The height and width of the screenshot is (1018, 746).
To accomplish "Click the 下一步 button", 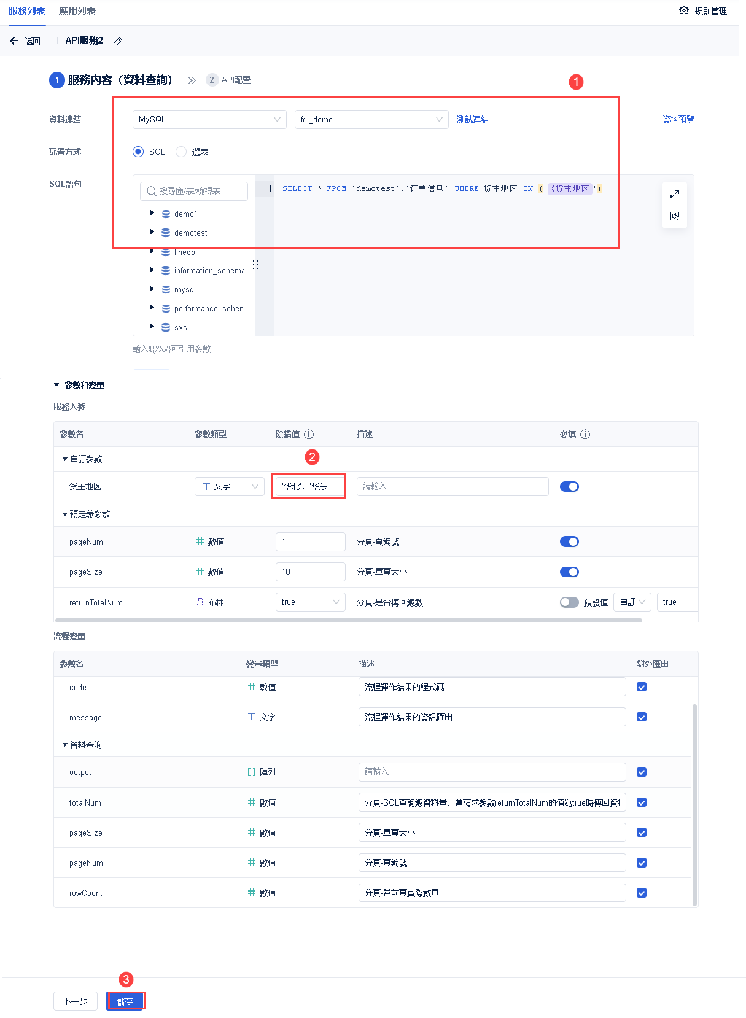I will pyautogui.click(x=76, y=1001).
